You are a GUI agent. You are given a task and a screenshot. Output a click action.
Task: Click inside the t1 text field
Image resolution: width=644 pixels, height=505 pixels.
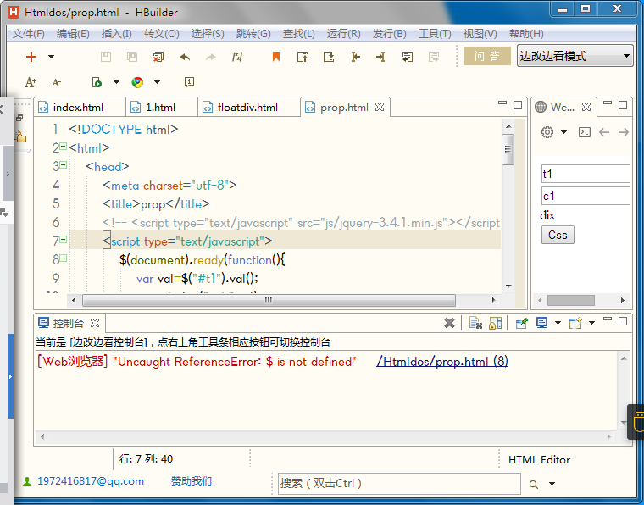tap(586, 174)
